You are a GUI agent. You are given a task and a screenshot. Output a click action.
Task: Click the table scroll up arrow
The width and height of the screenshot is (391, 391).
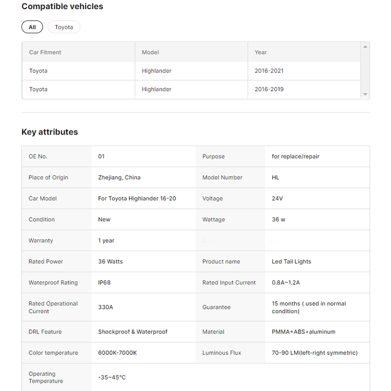point(365,47)
